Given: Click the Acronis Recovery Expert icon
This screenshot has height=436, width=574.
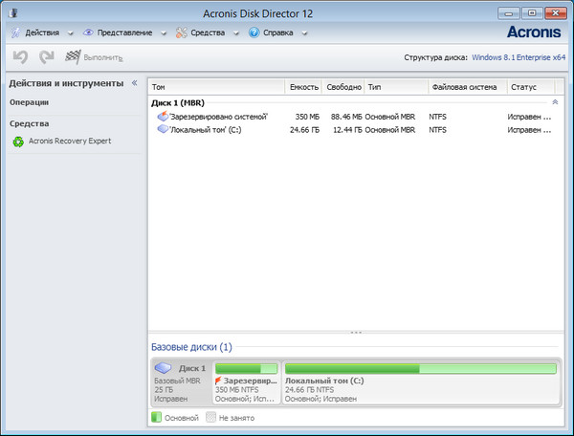Looking at the screenshot, I should coord(18,142).
